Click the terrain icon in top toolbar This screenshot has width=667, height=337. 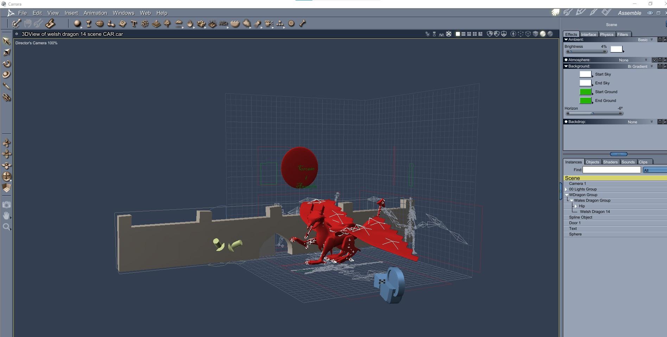156,24
